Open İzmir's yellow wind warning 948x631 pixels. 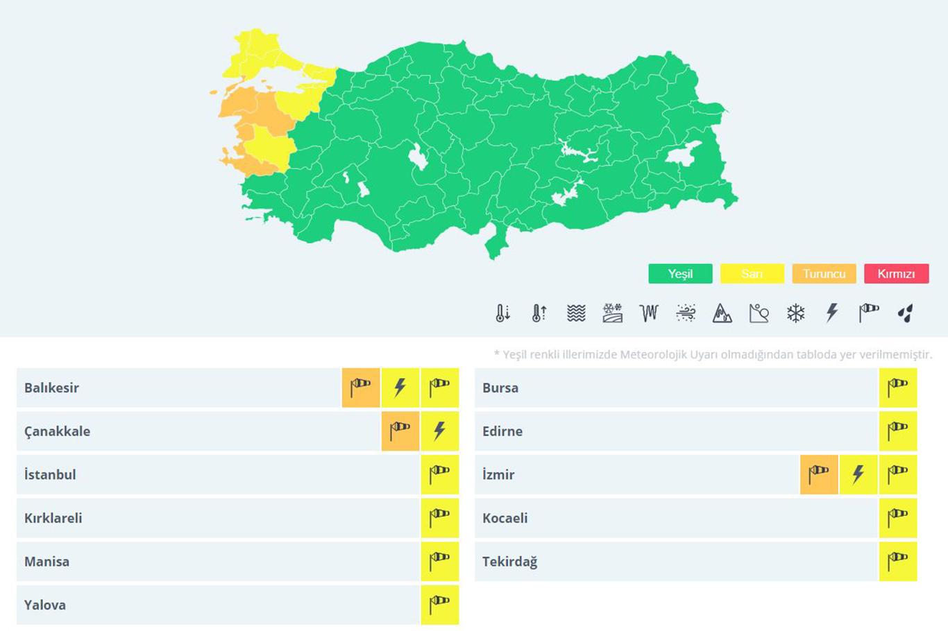(898, 475)
